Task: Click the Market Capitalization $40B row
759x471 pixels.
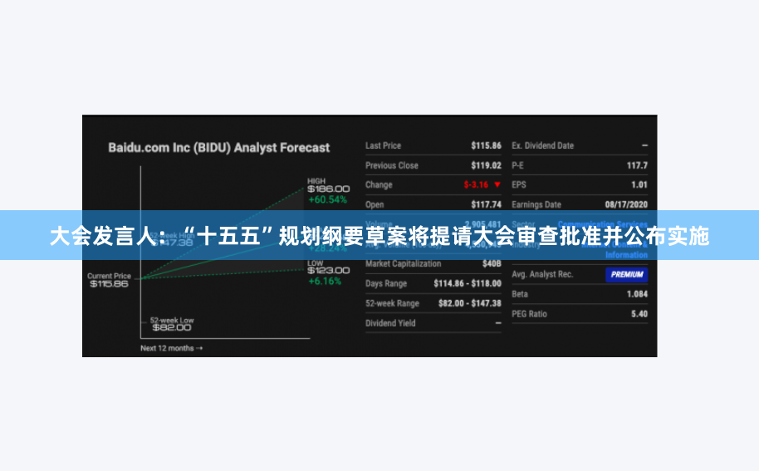Action: 433,264
